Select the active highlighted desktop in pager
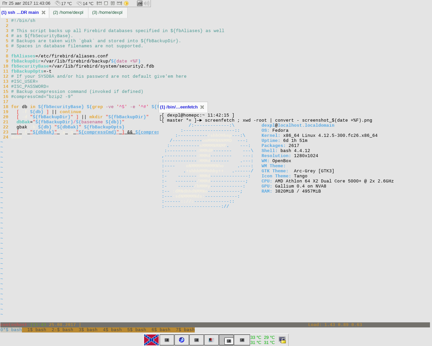The height and width of the screenshot is (346, 432). point(226,340)
